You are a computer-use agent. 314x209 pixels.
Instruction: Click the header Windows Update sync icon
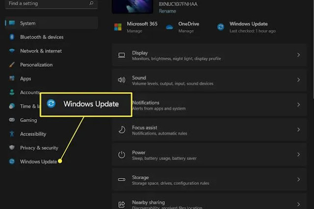coord(221,27)
